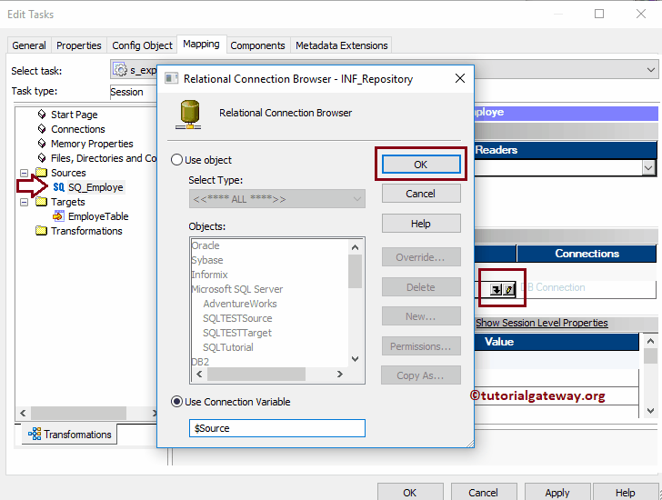
Task: Click the Start Page diamond icon
Action: click(42, 115)
